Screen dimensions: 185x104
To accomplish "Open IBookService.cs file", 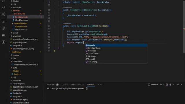I will point(25,20).
